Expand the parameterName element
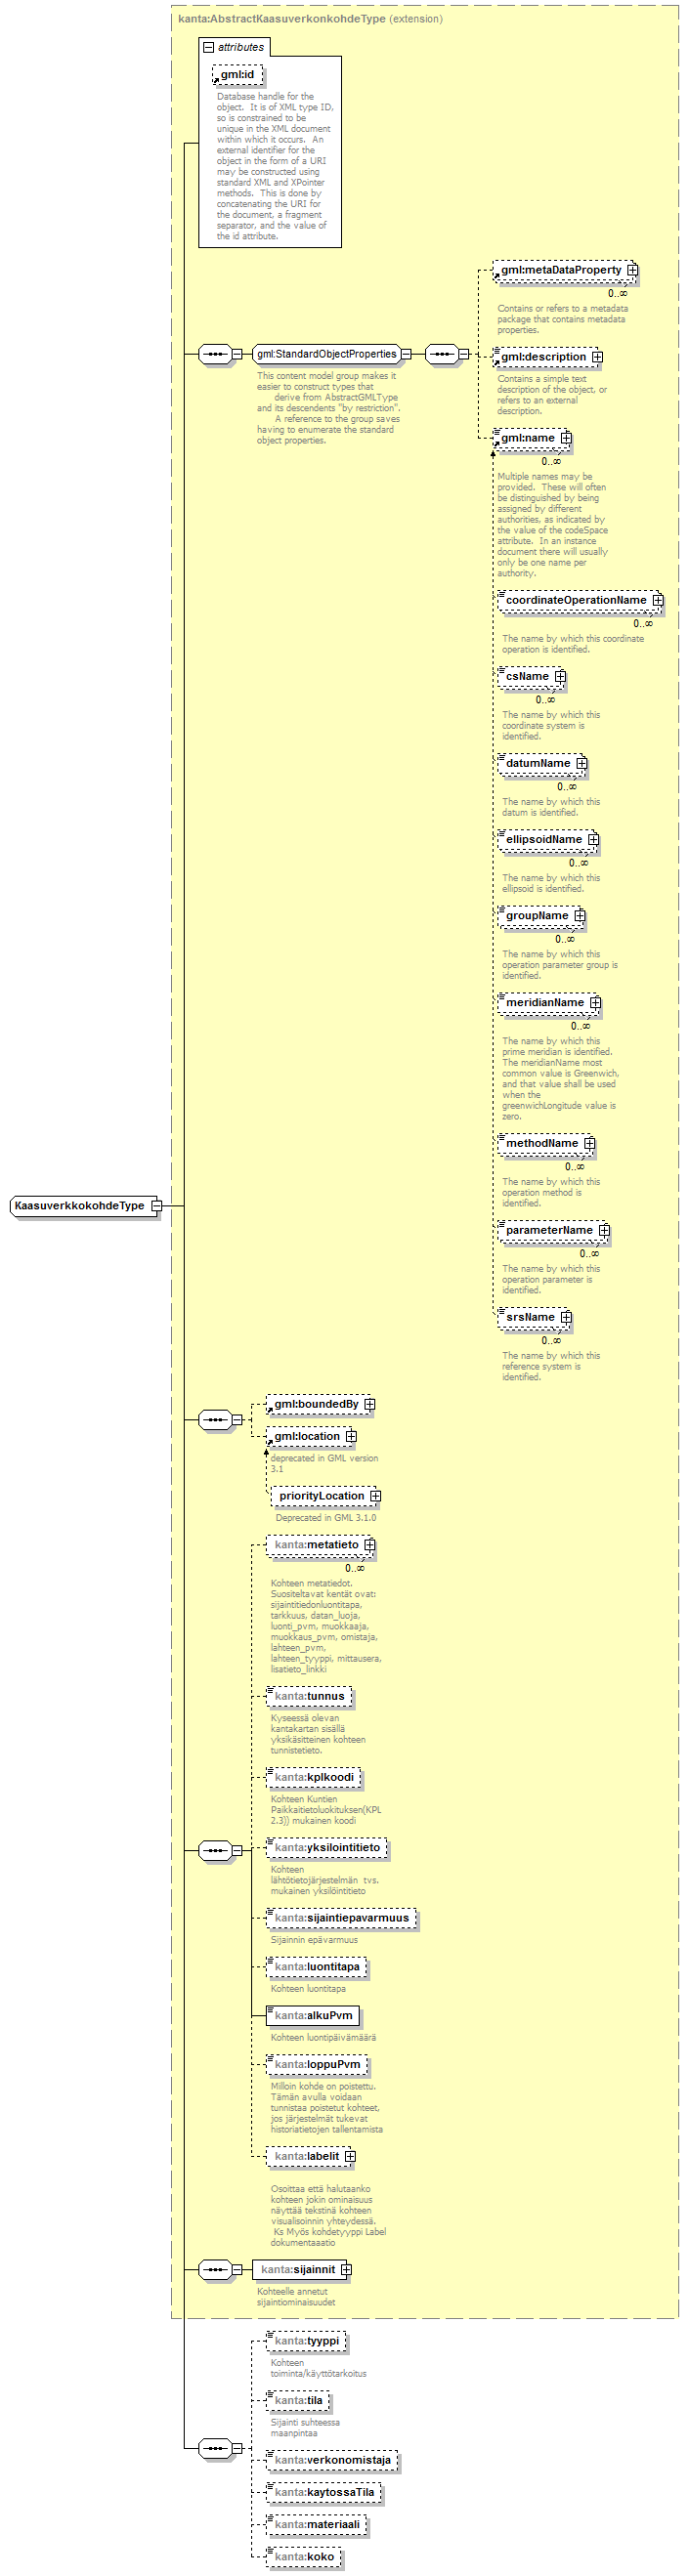Image resolution: width=689 pixels, height=2576 pixels. (604, 1231)
